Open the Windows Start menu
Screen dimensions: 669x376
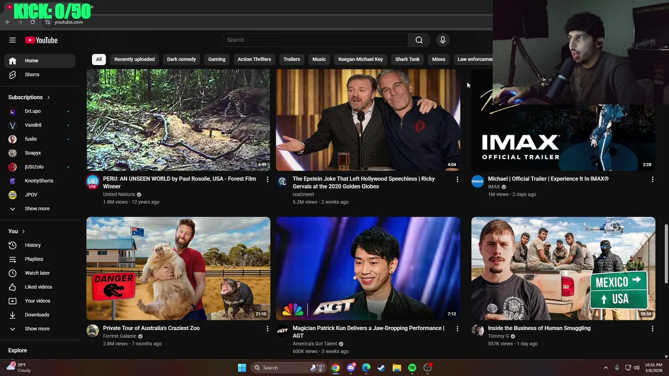coord(242,368)
